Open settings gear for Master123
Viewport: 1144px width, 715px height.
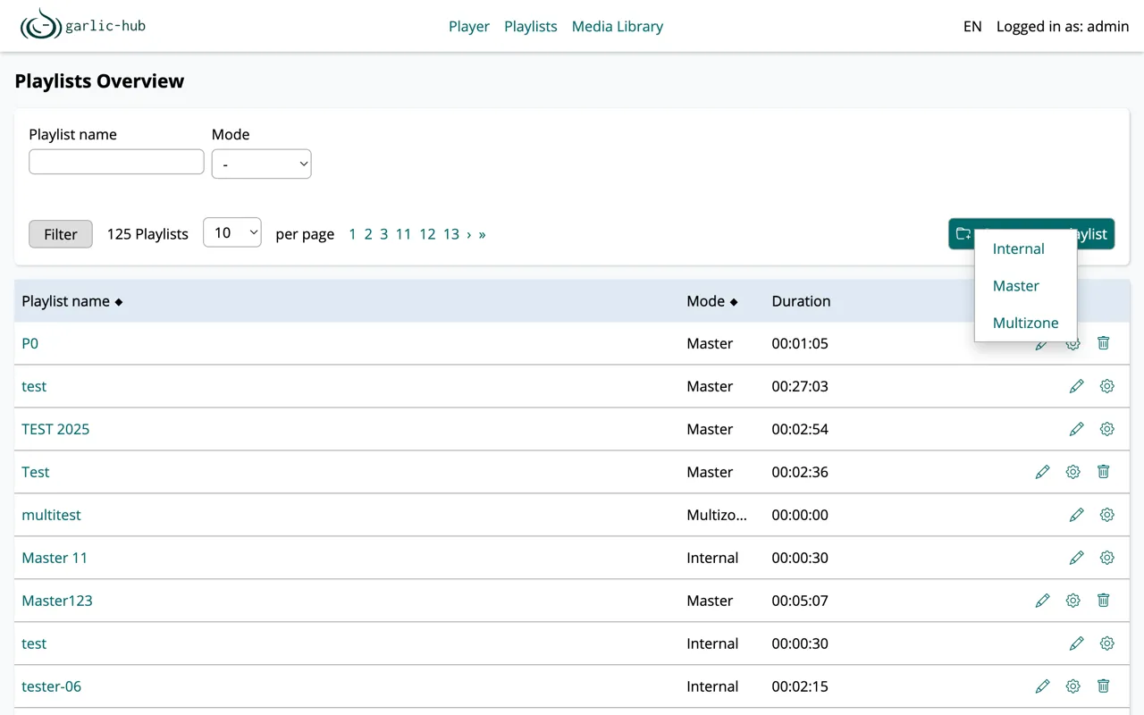click(x=1072, y=601)
